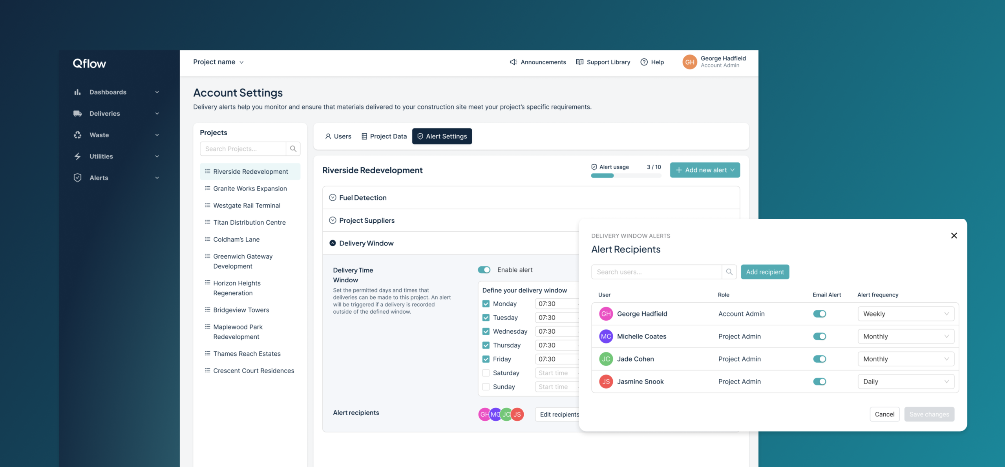Click the Utilities lightning bolt icon

77,156
